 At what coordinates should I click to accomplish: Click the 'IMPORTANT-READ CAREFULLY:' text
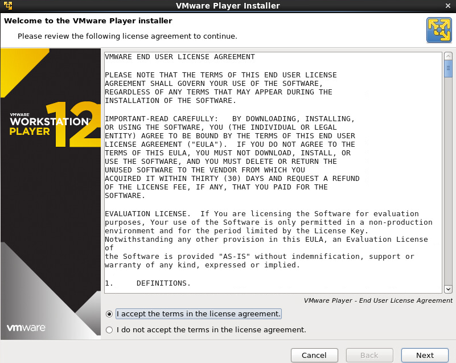[x=161, y=118]
